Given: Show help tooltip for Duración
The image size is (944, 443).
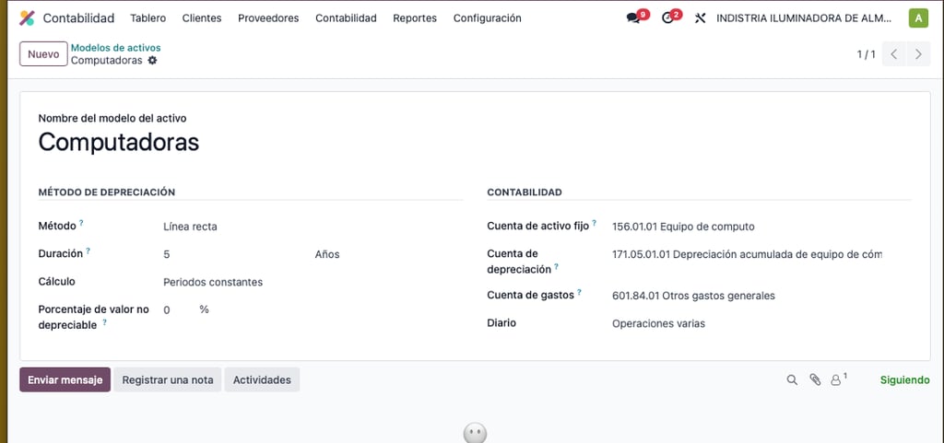Looking at the screenshot, I should [88, 251].
